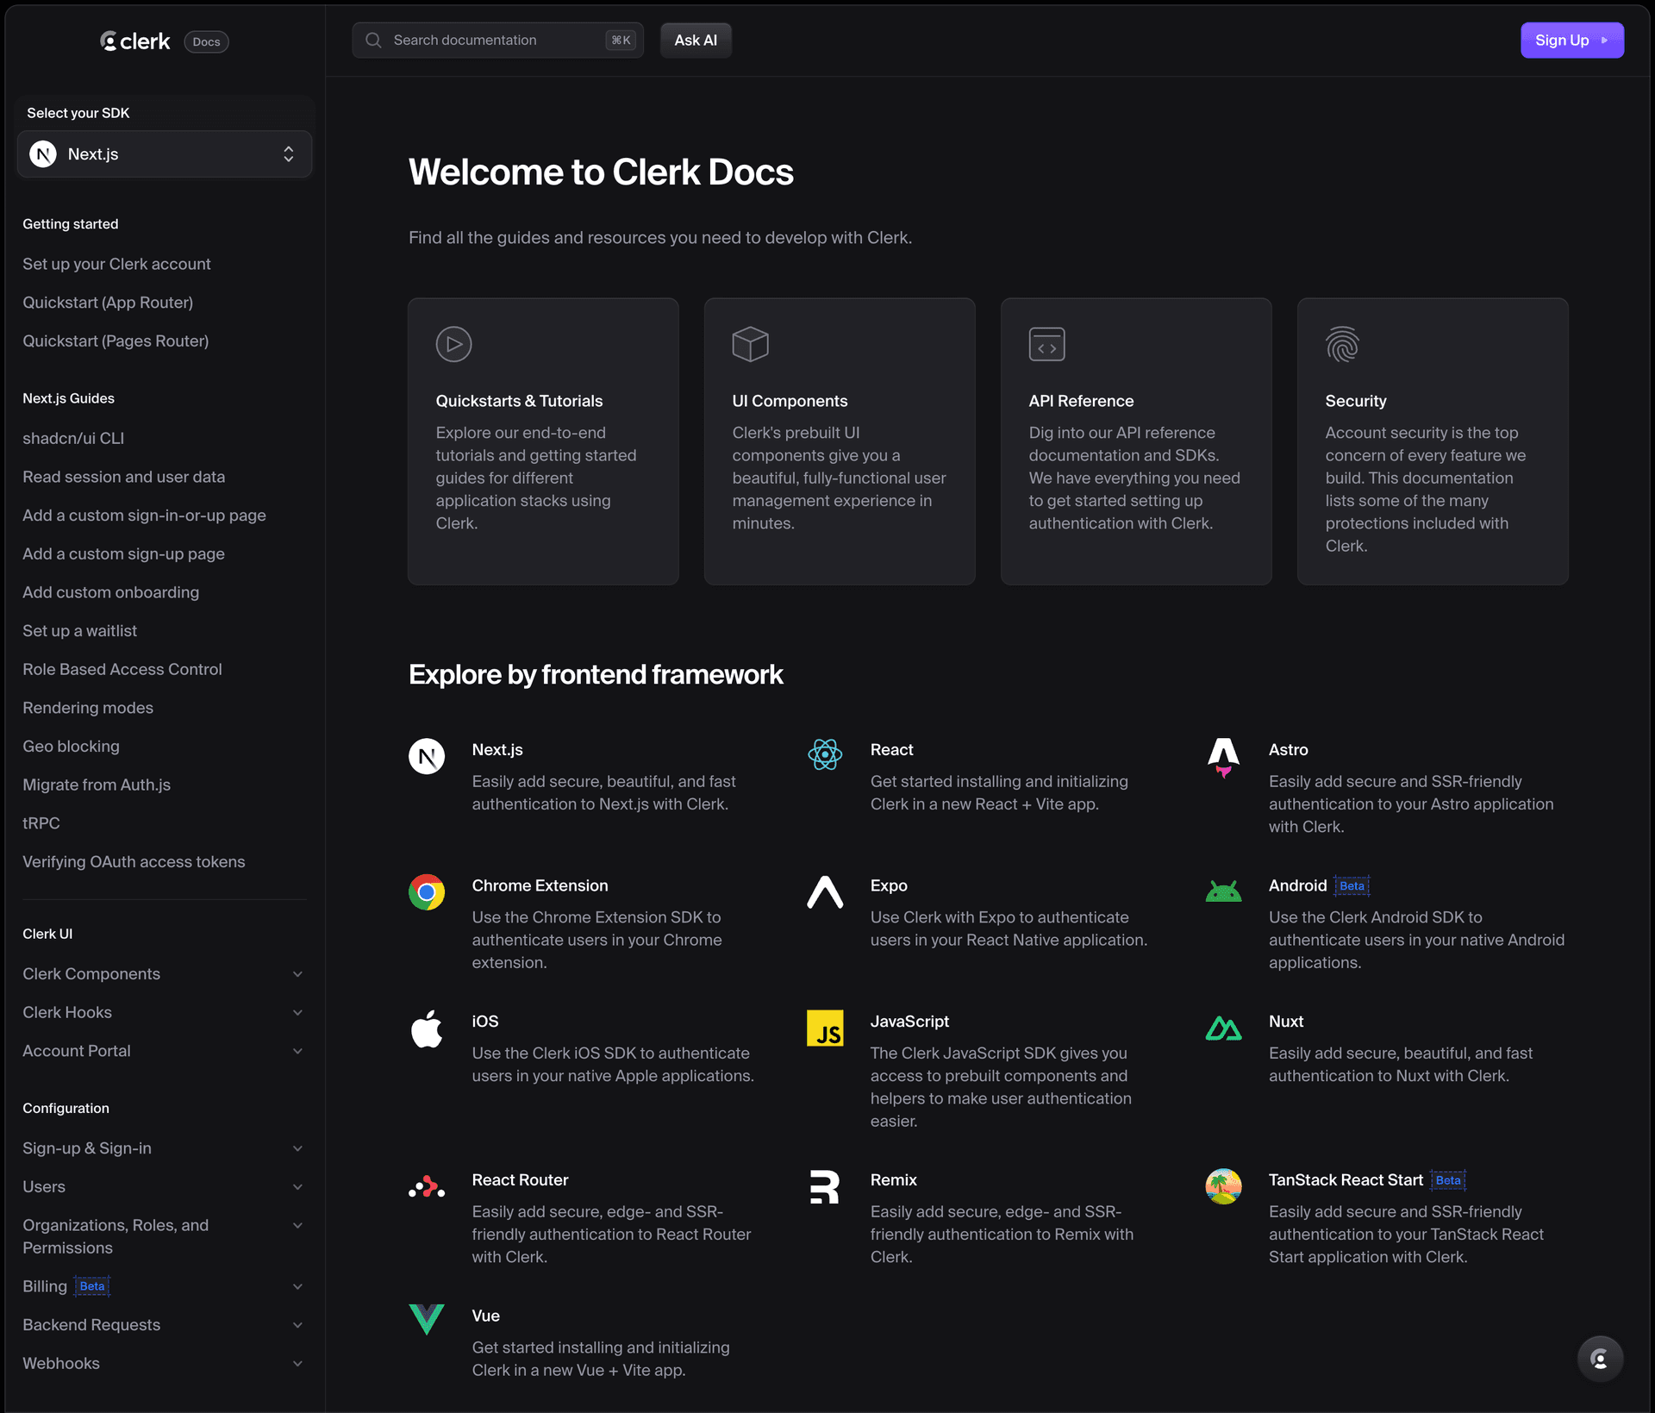The width and height of the screenshot is (1655, 1413).
Task: Select the Nuxt framework icon
Action: (x=1223, y=1028)
